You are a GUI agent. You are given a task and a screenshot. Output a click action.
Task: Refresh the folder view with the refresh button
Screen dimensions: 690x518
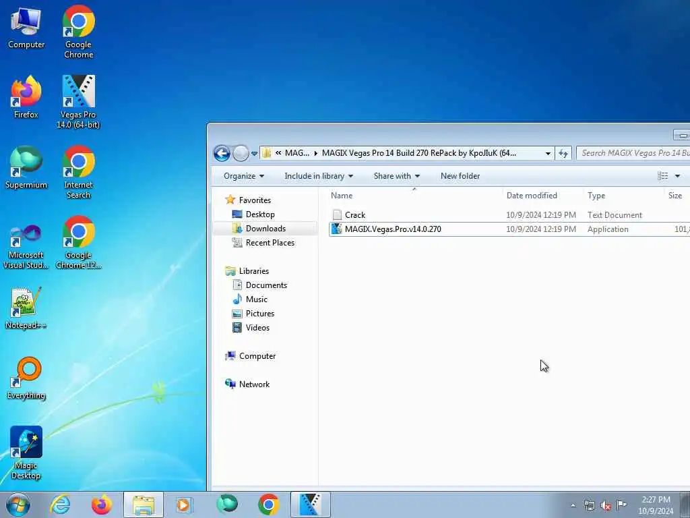[563, 153]
